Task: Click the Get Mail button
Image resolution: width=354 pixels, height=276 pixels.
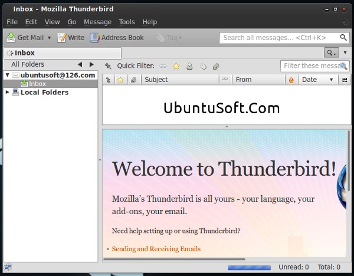Action: click(x=25, y=38)
